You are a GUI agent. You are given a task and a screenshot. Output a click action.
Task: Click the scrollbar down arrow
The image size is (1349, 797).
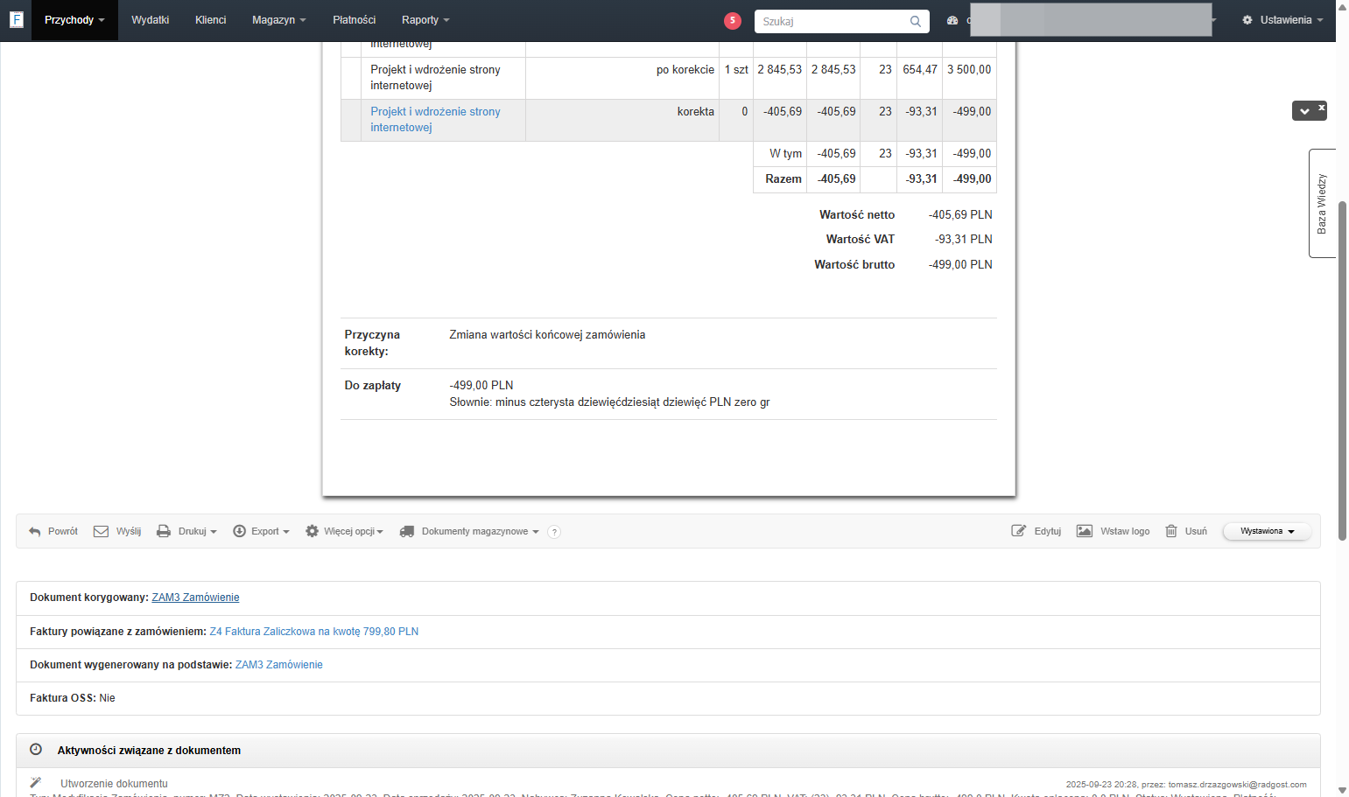pyautogui.click(x=1342, y=790)
